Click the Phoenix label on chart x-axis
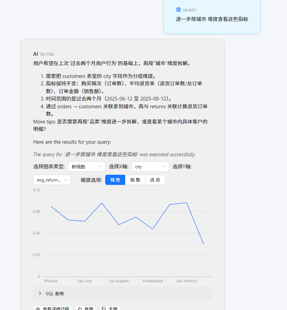The image size is (287, 310). (x=51, y=281)
